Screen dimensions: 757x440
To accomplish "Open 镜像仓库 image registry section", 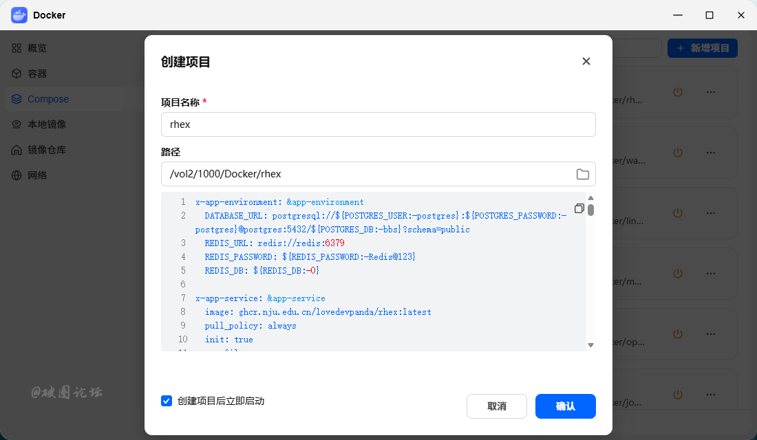I will (39, 150).
